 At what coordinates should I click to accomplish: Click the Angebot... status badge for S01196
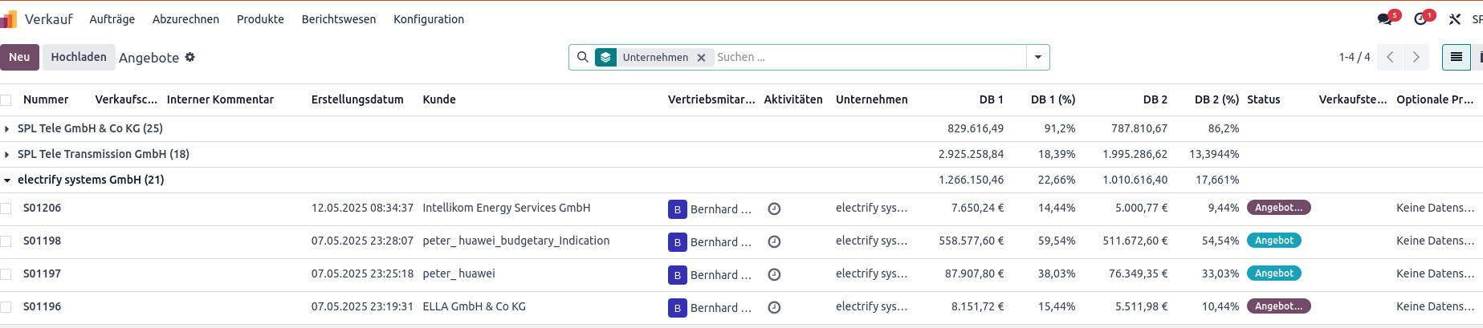click(1279, 306)
